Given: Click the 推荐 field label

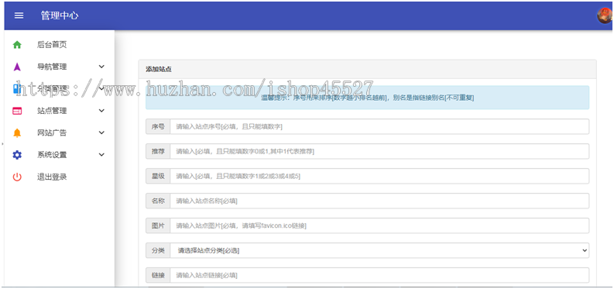Looking at the screenshot, I should (x=158, y=151).
